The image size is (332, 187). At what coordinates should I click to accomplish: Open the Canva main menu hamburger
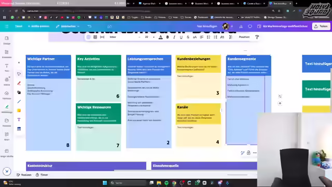pyautogui.click(x=7, y=26)
